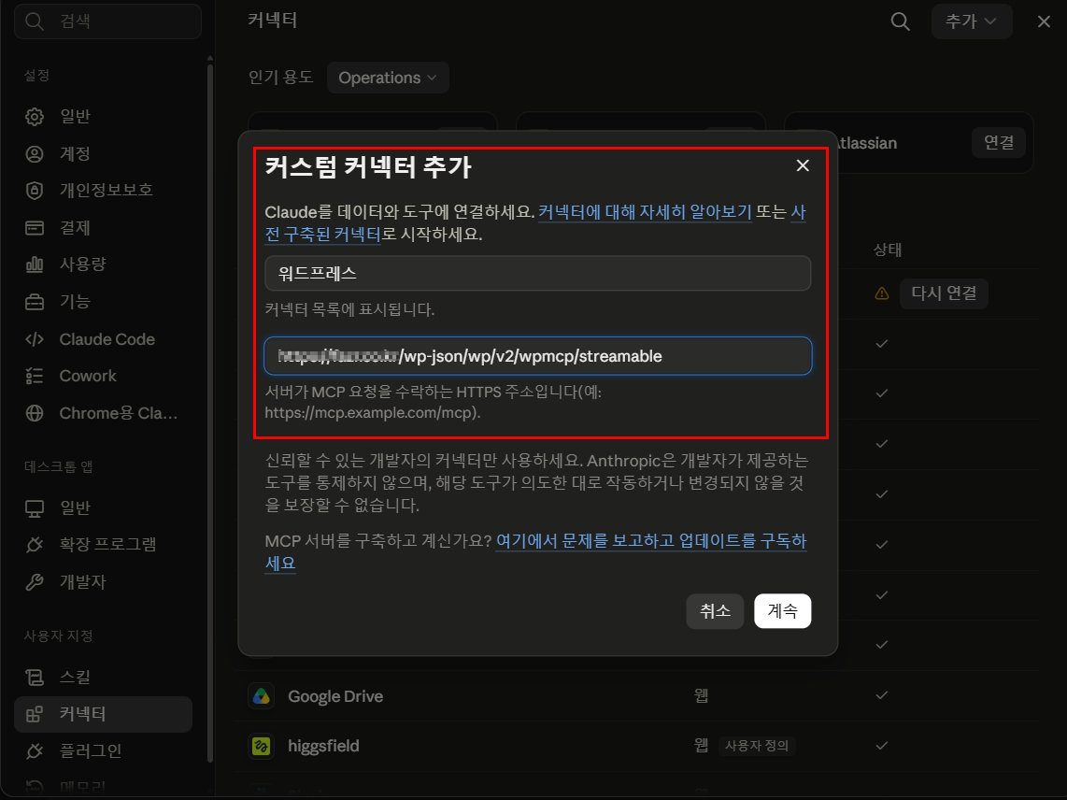Open Claude Code brackets icon
Image resolution: width=1067 pixels, height=800 pixels.
(x=34, y=339)
